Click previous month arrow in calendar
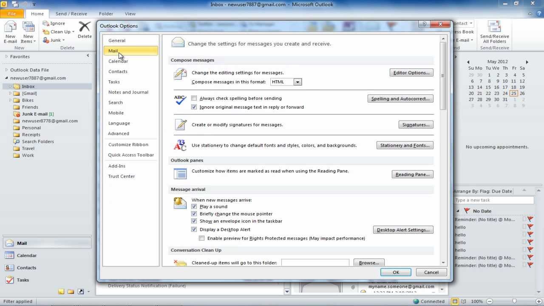The height and width of the screenshot is (306, 544). tap(468, 62)
